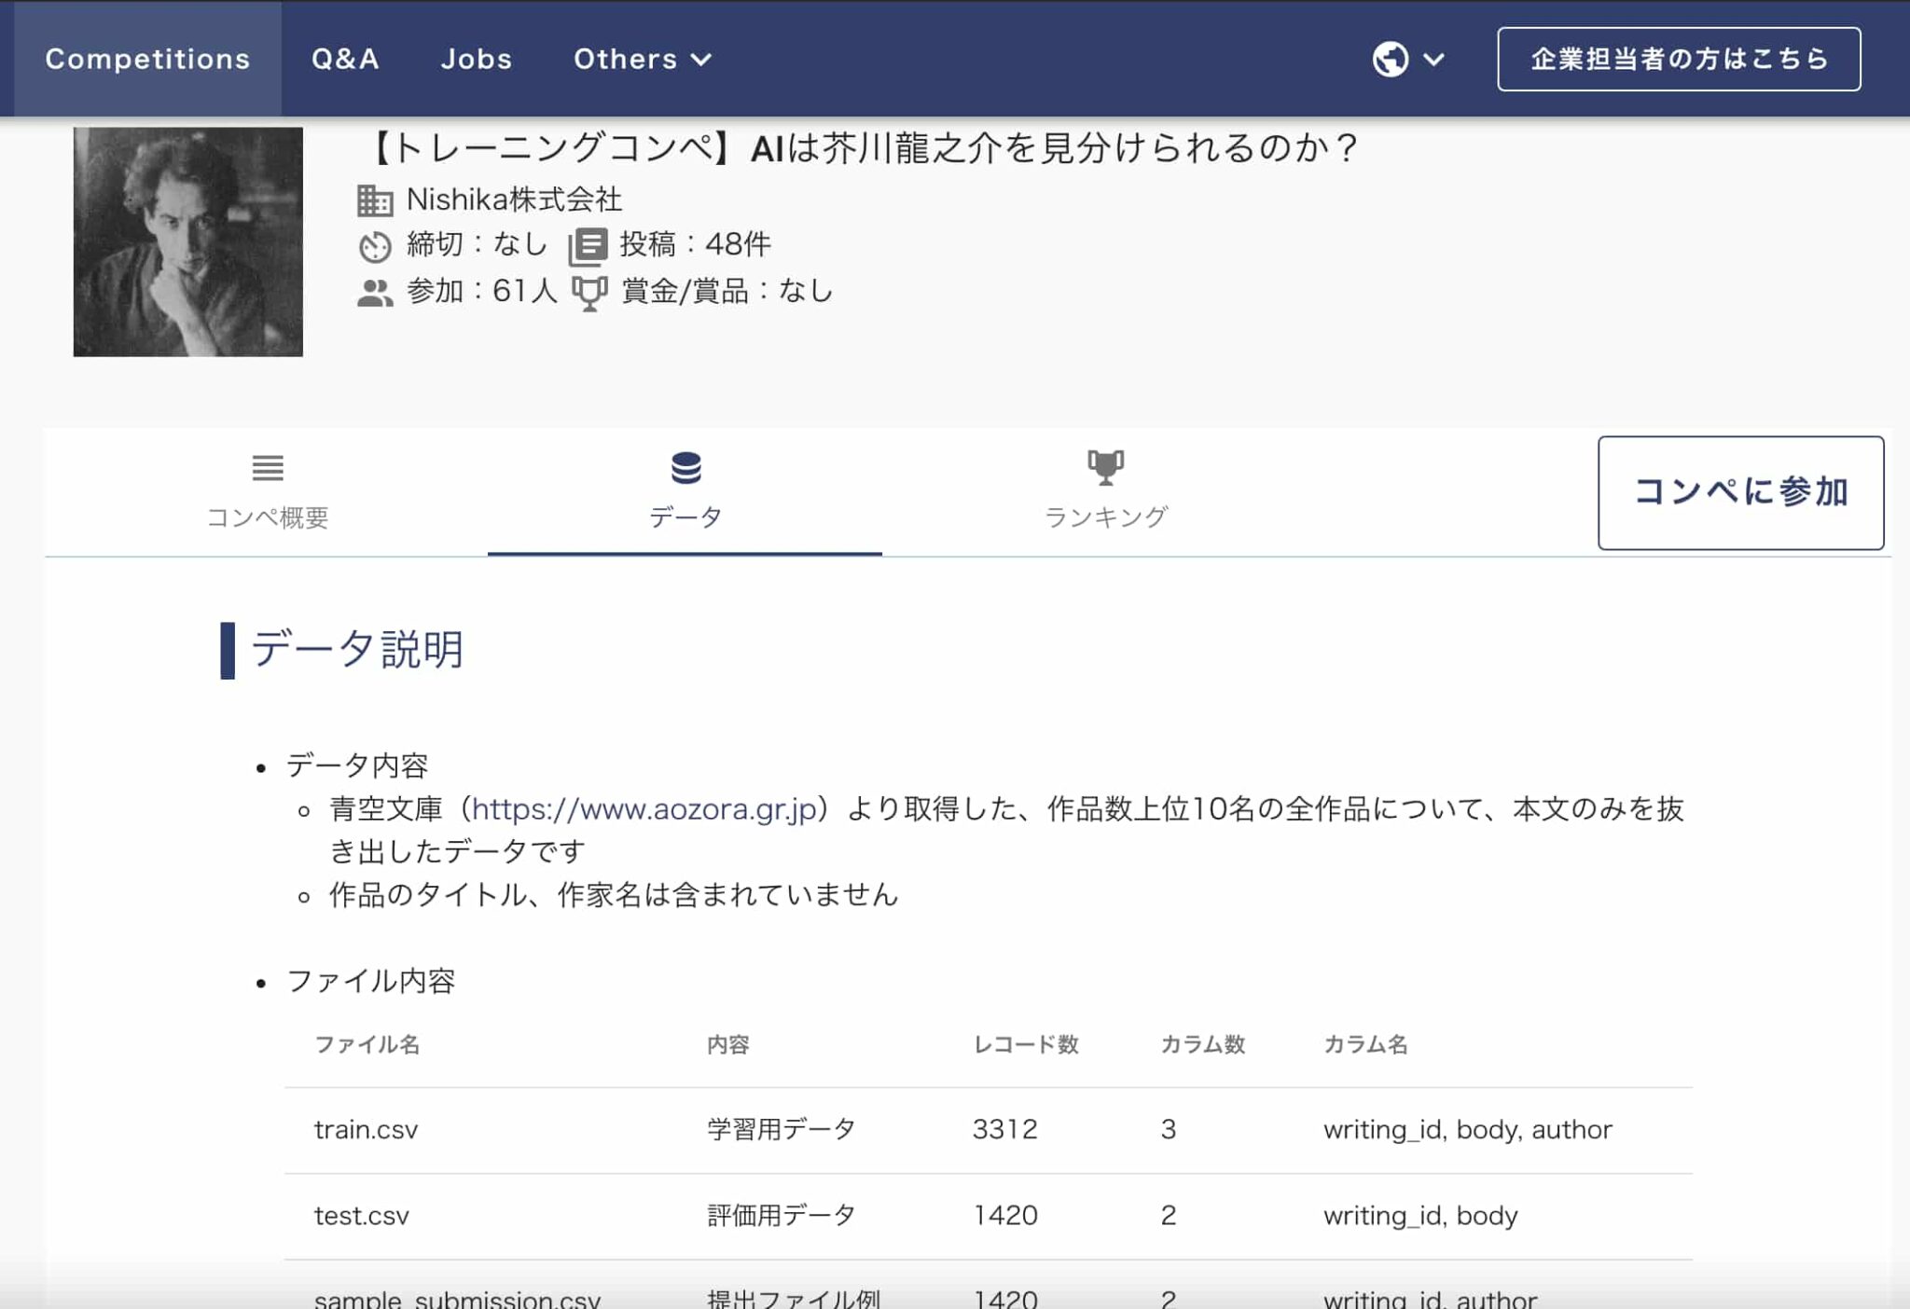1910x1309 pixels.
Task: Select the train.csv row in the table
Action: point(366,1129)
